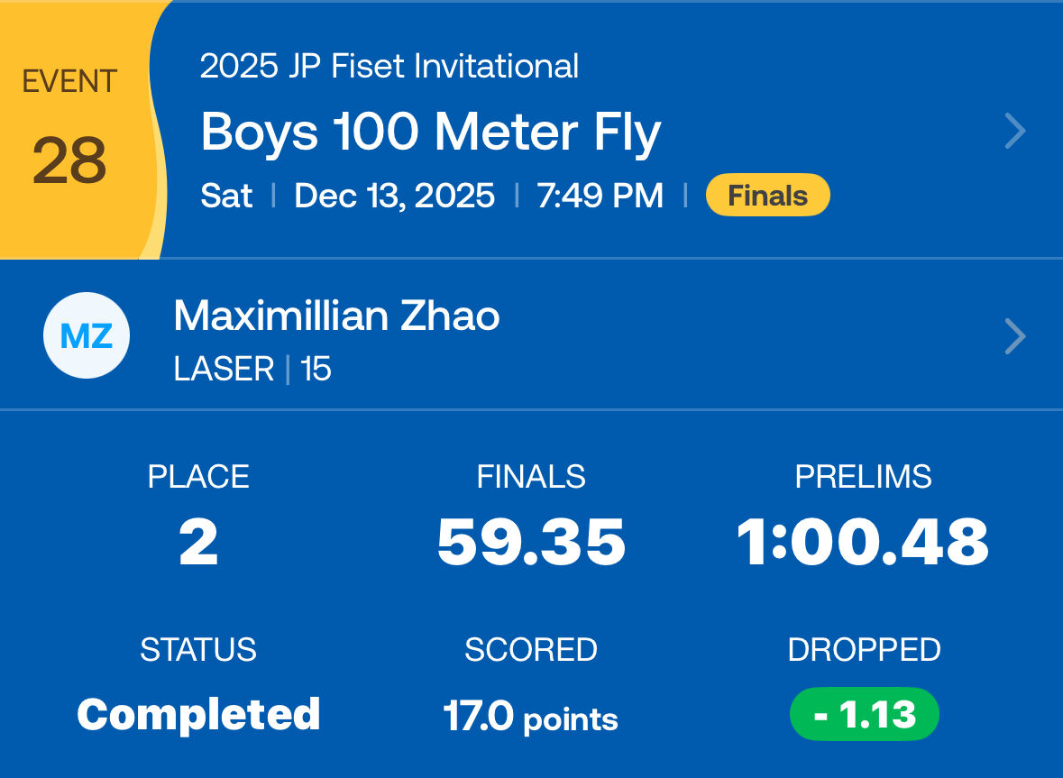Tap the MZ avatar circle
This screenshot has width=1063, height=778.
[x=87, y=335]
